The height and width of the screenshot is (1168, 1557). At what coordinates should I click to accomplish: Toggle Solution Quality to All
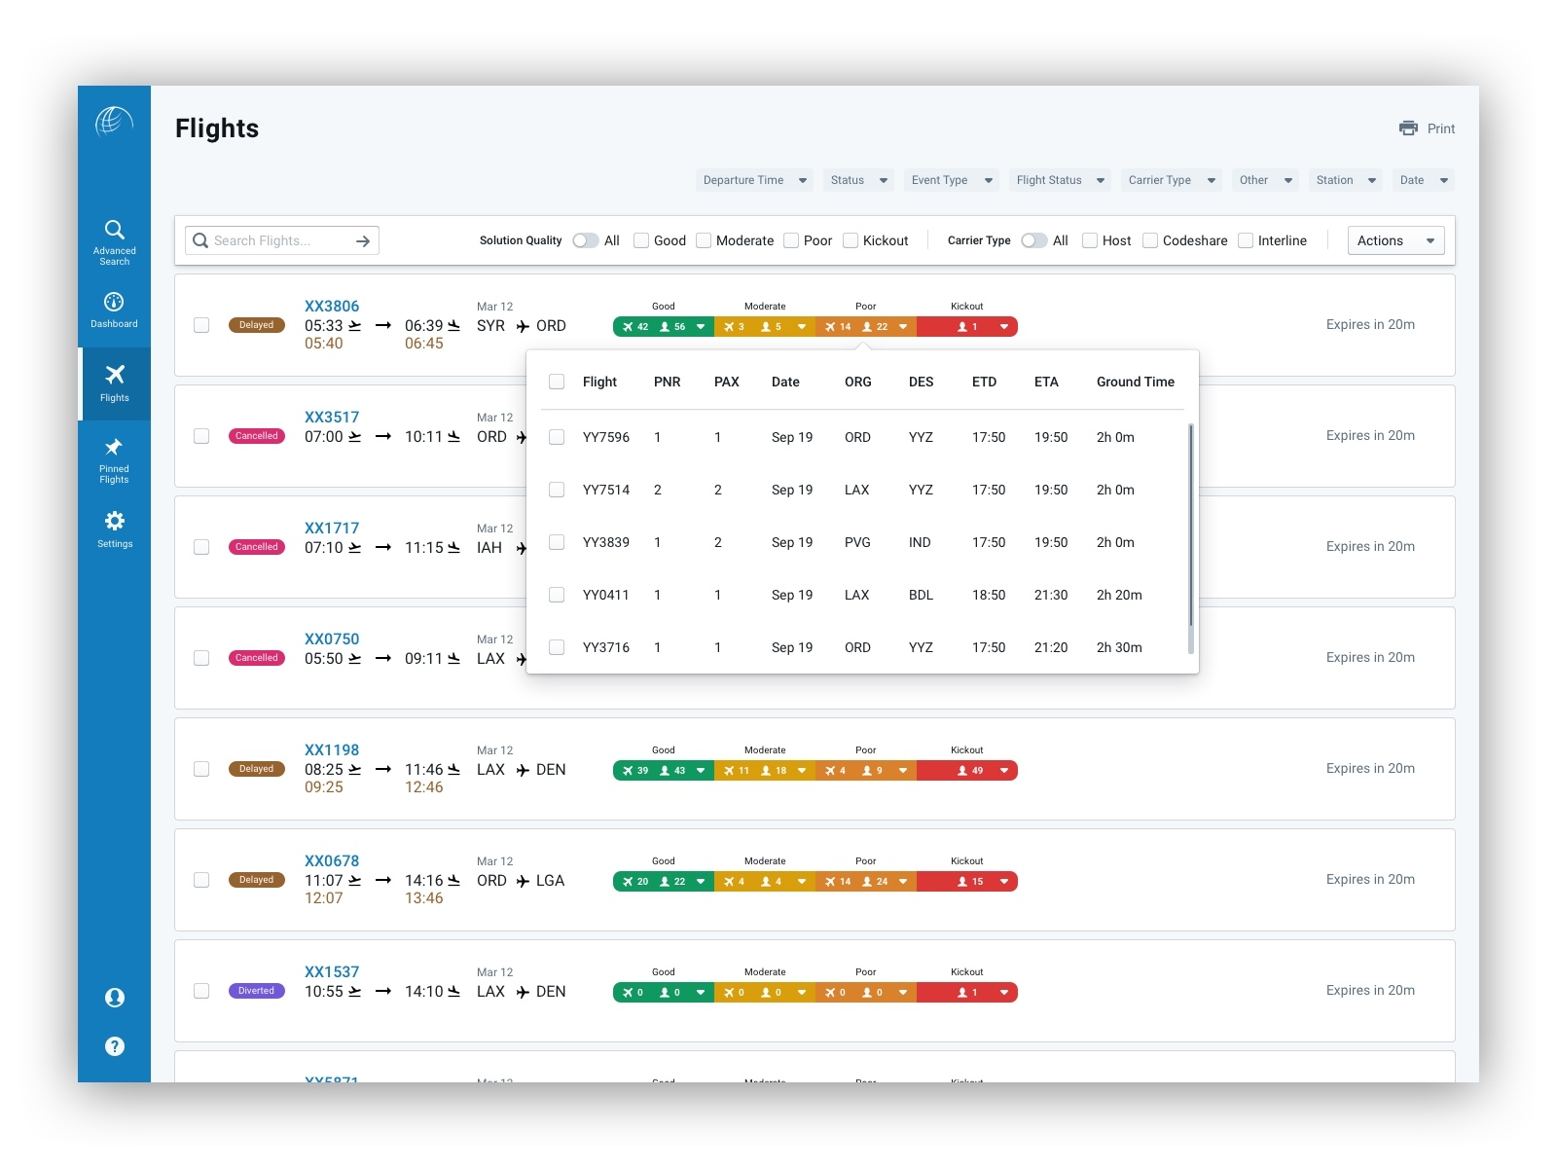[585, 240]
